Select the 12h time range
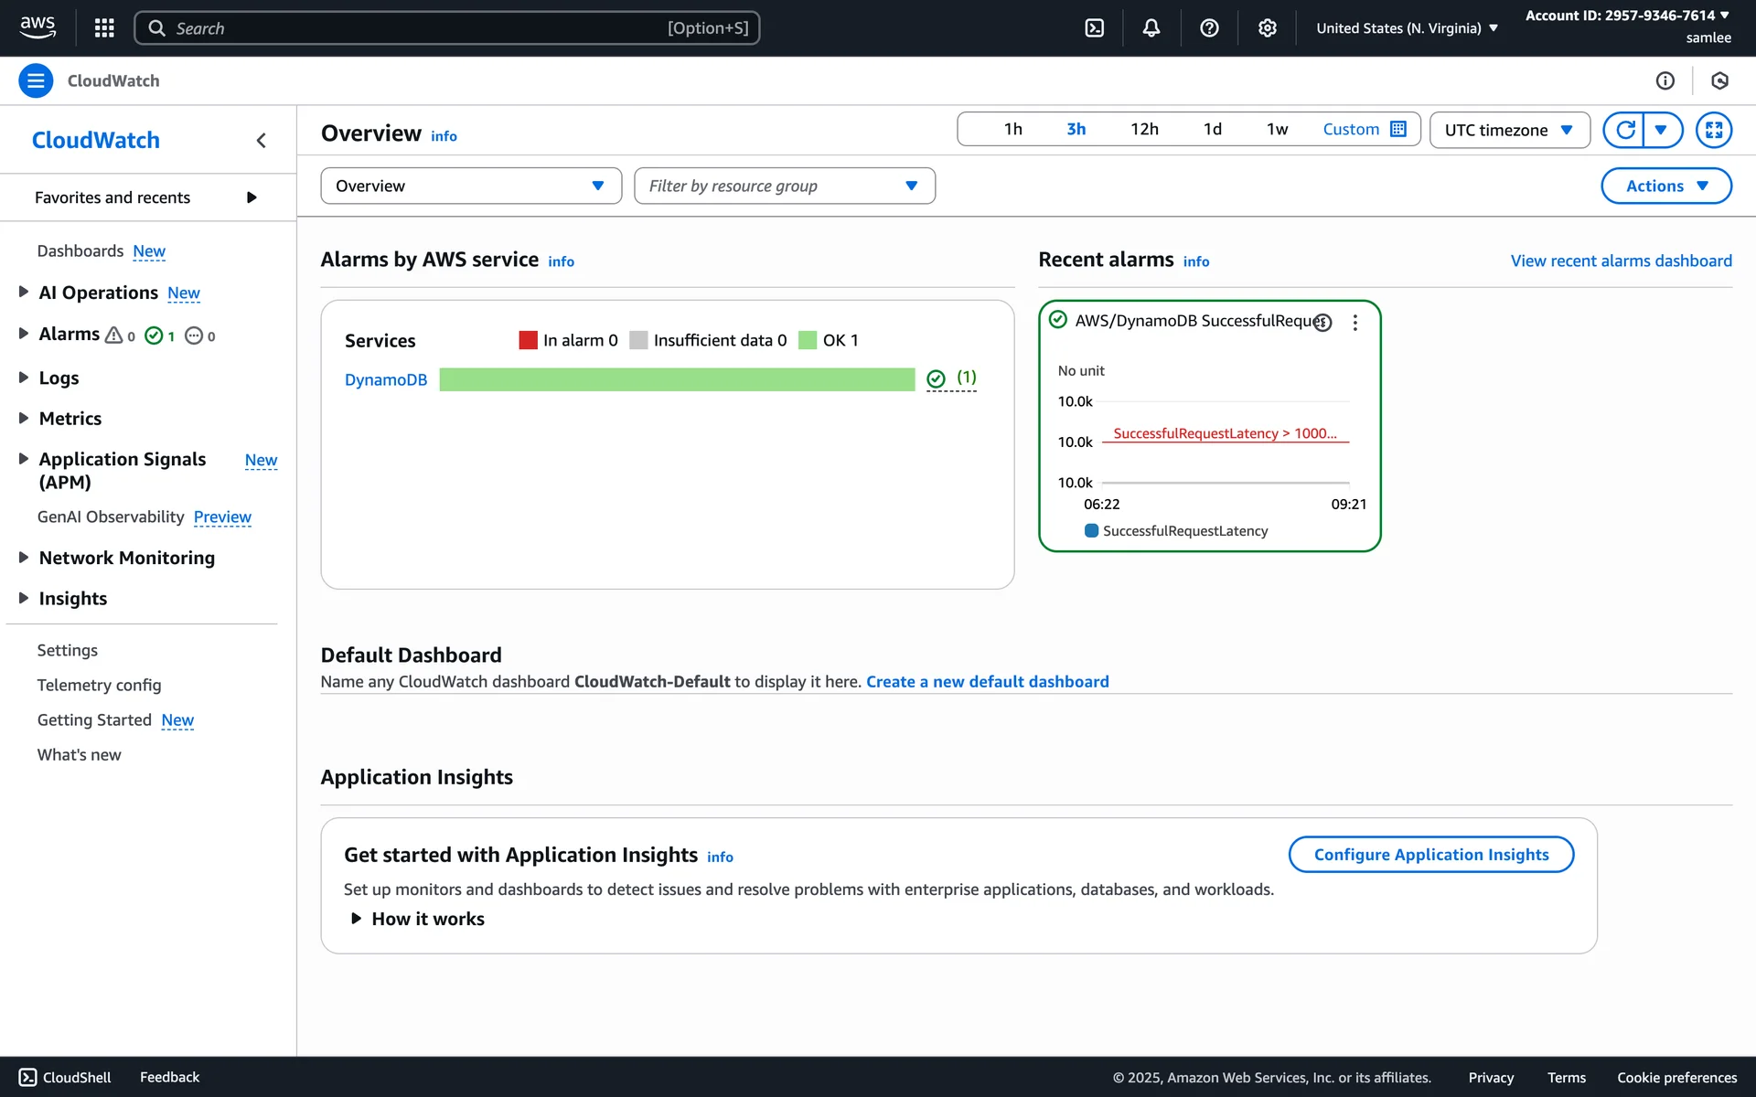1756x1097 pixels. pos(1144,129)
